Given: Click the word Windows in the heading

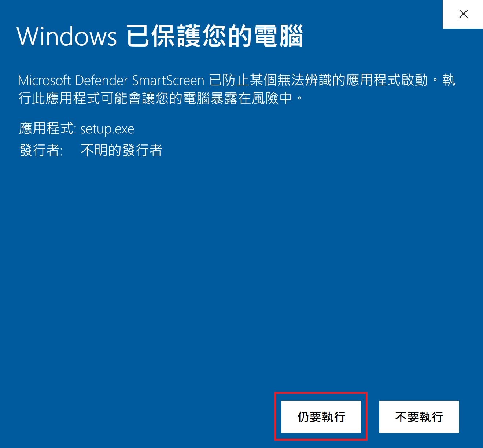Looking at the screenshot, I should point(67,37).
